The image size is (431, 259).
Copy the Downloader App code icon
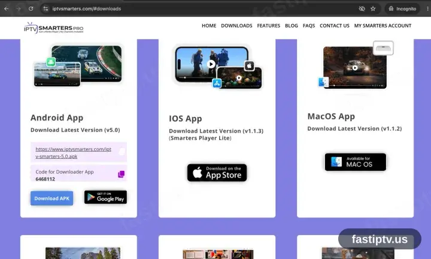pos(121,174)
